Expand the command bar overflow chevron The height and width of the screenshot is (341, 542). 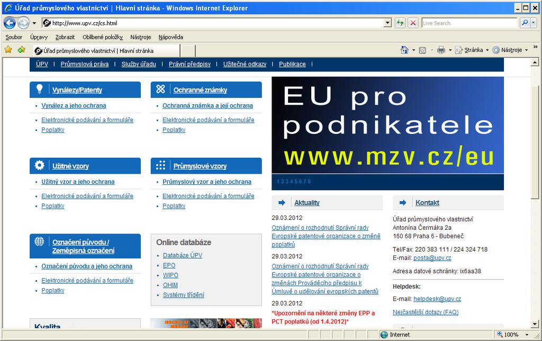pos(536,47)
